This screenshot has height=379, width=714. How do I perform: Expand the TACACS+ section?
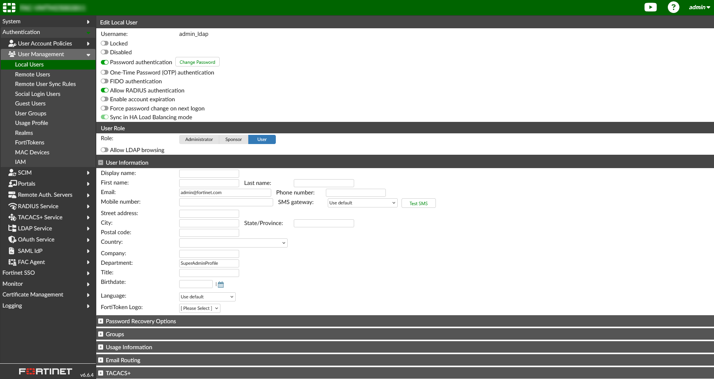tap(101, 373)
